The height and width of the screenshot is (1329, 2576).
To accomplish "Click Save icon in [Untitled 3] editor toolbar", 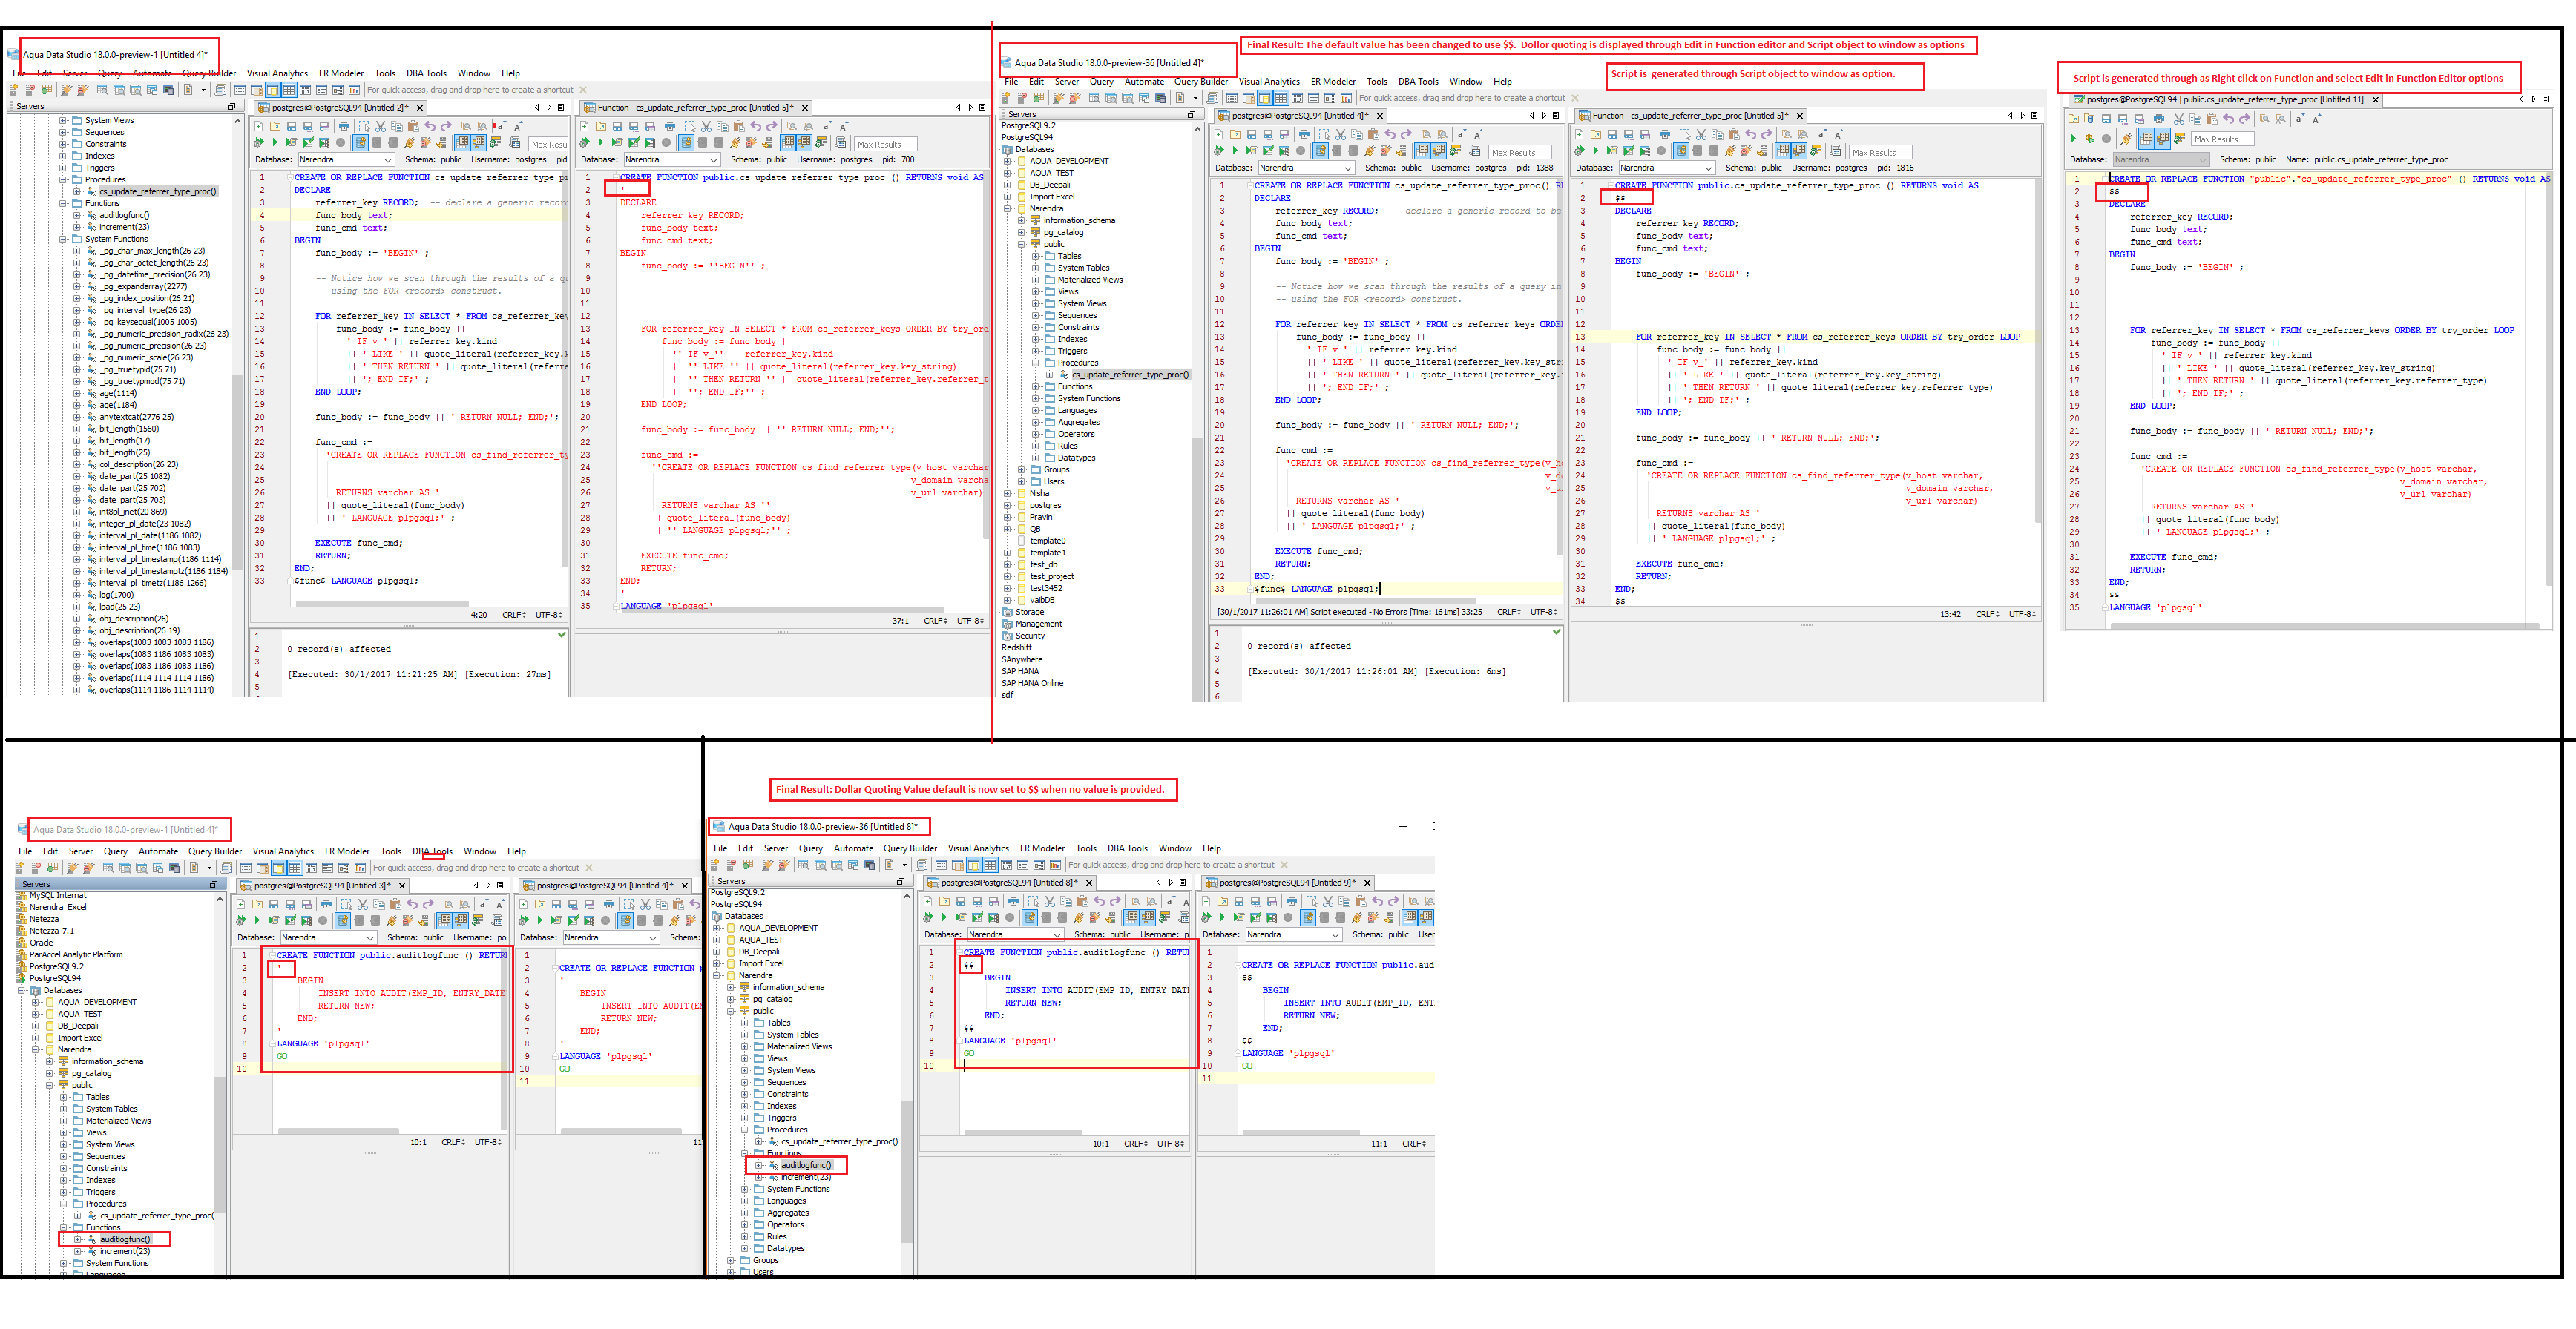I will pyautogui.click(x=273, y=904).
